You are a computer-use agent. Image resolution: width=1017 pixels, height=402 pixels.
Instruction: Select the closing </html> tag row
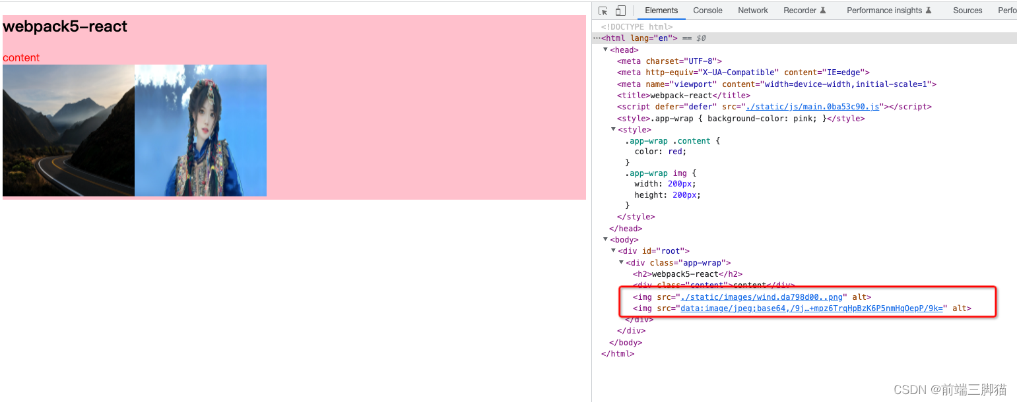618,354
